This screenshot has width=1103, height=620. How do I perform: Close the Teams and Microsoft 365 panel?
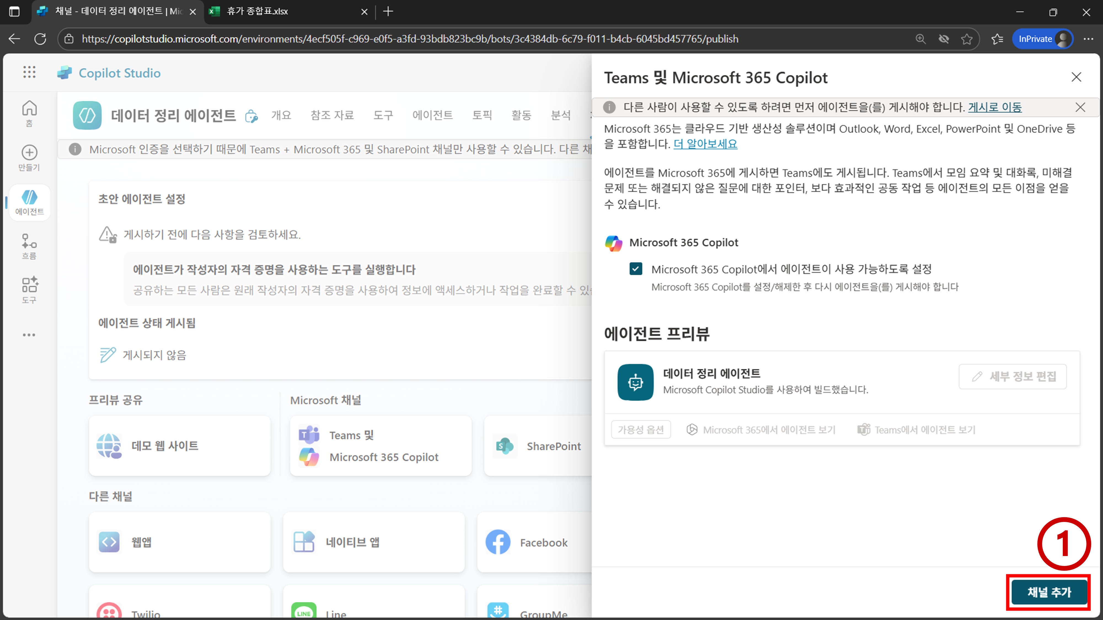(1076, 77)
